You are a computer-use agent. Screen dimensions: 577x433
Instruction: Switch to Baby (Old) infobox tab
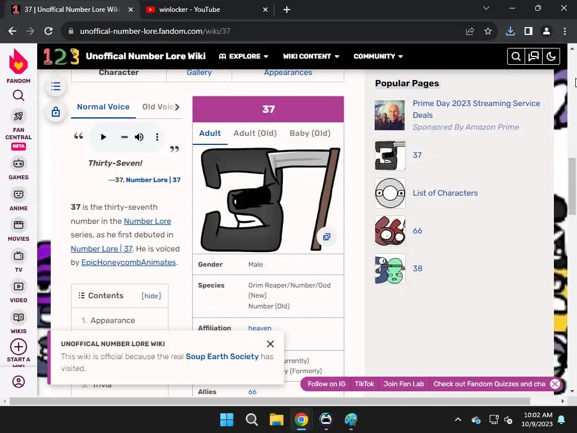tap(310, 133)
